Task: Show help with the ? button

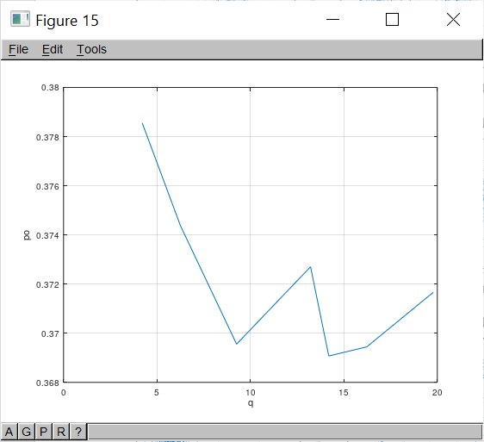Action: [x=78, y=432]
